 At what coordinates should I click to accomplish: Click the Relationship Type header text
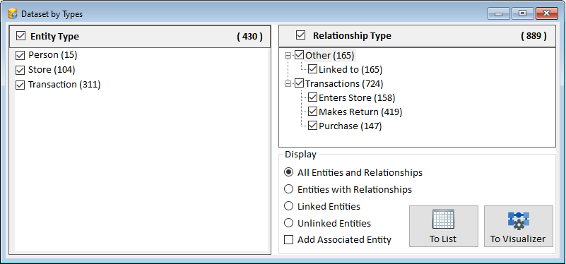click(x=352, y=36)
